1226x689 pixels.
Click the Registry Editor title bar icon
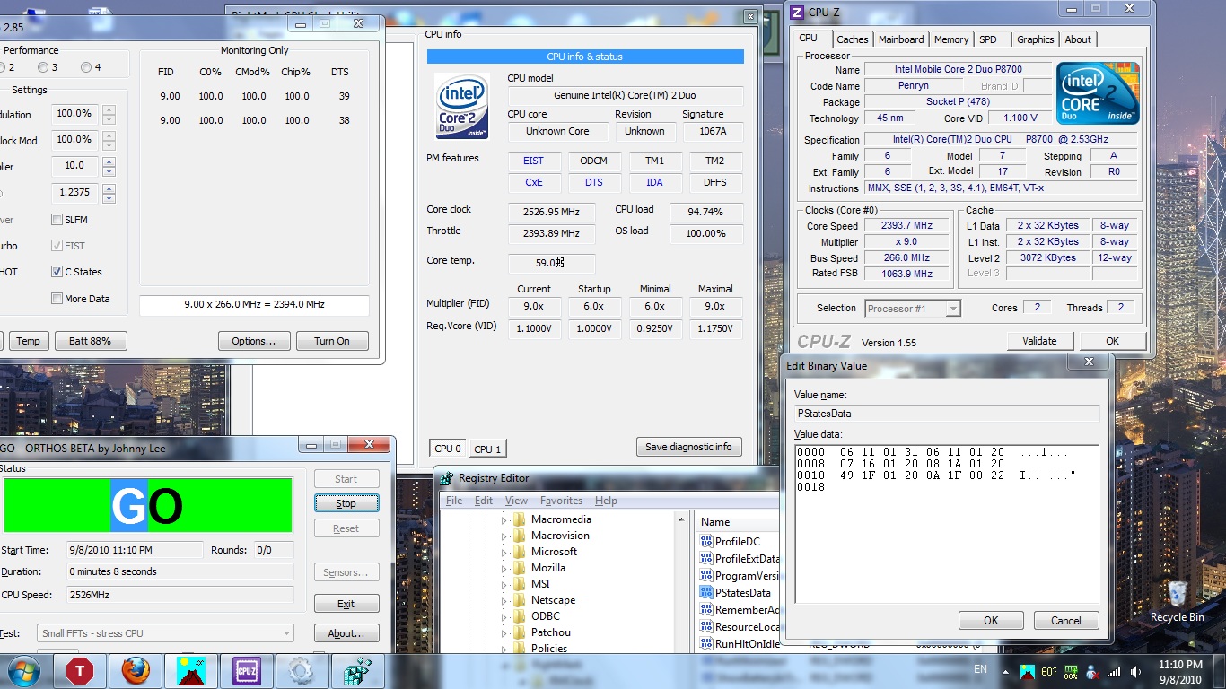coord(447,478)
